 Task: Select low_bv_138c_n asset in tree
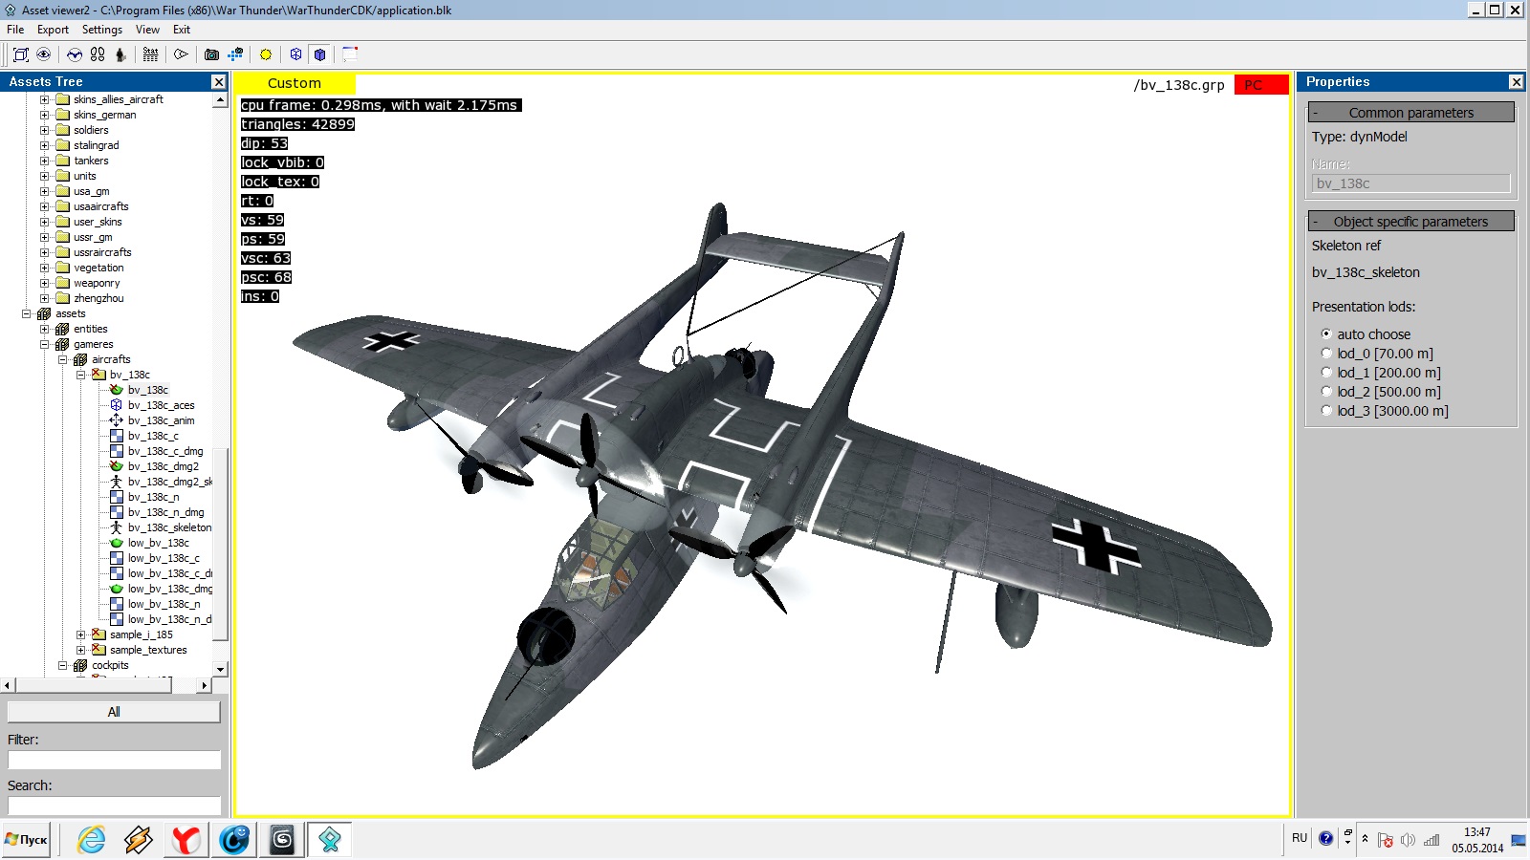pyautogui.click(x=164, y=604)
